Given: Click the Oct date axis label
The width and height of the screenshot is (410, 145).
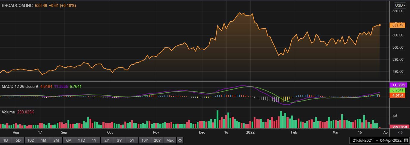Looking at the screenshot, I should [110, 132].
